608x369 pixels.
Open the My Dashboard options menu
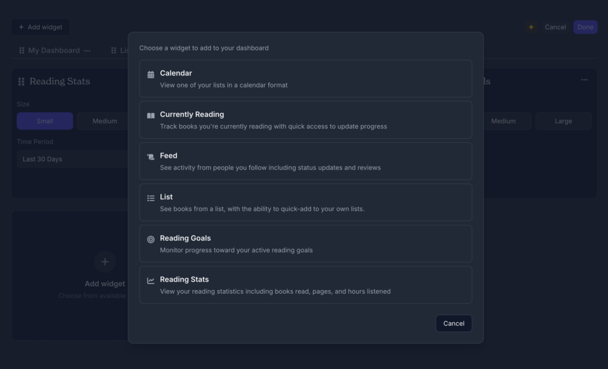pos(87,51)
